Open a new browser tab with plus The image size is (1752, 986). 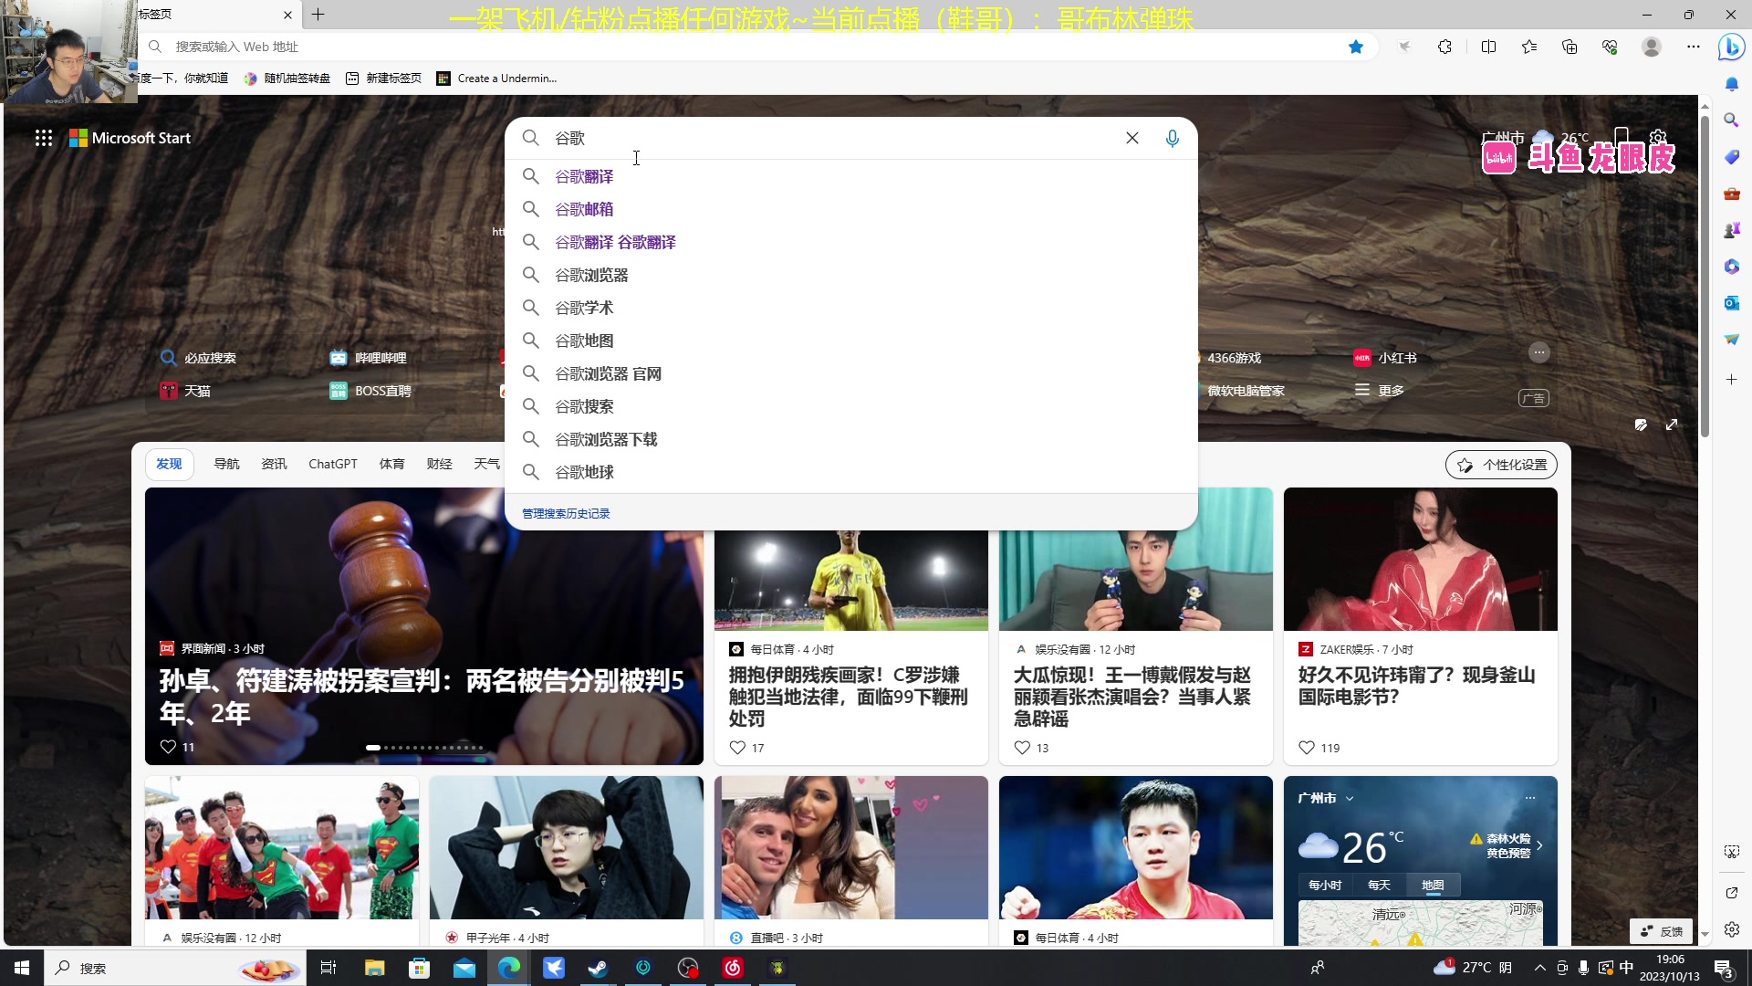click(318, 15)
